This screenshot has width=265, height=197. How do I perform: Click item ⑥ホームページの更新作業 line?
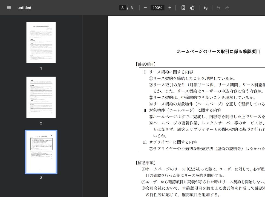tap(207, 123)
